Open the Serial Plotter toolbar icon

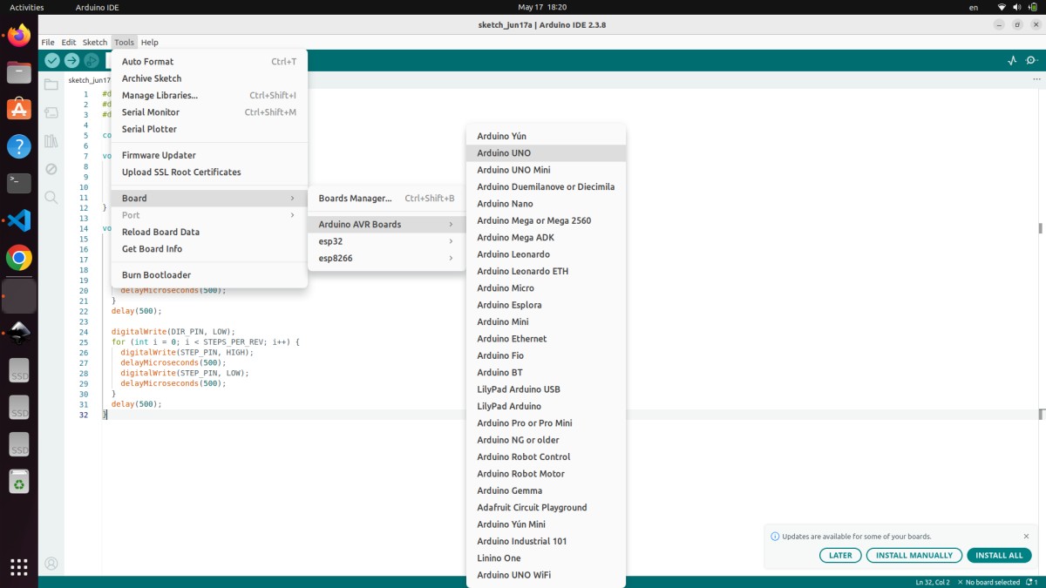tap(1012, 60)
